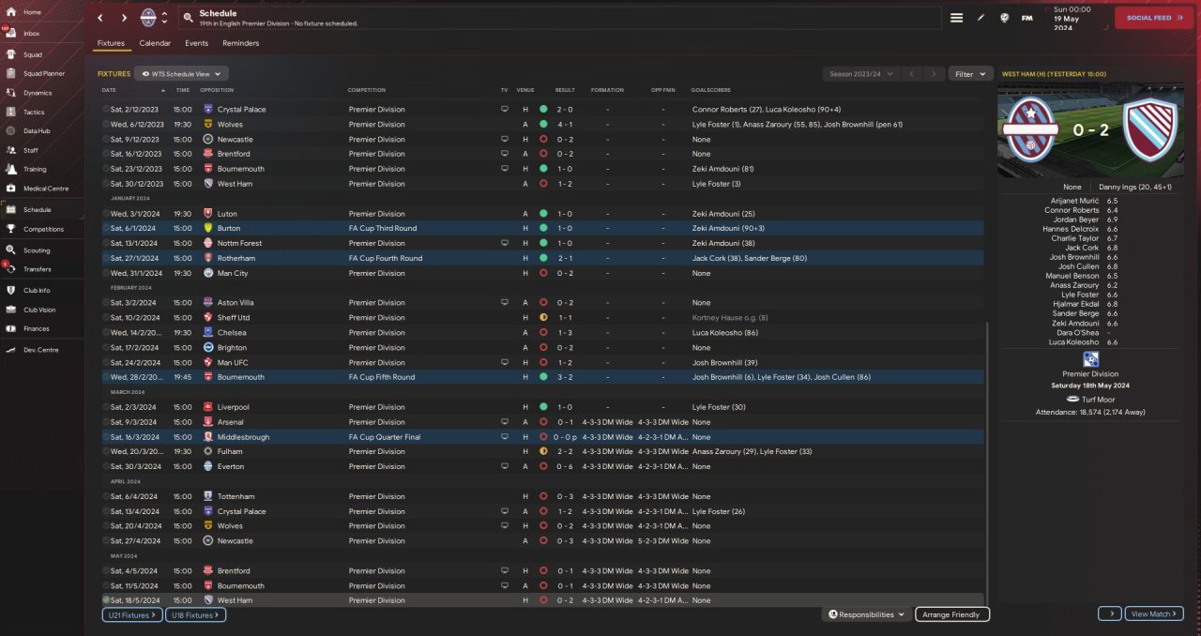Open the Inbox with unread badge
Viewport: 1201px width, 636px height.
pyautogui.click(x=32, y=33)
